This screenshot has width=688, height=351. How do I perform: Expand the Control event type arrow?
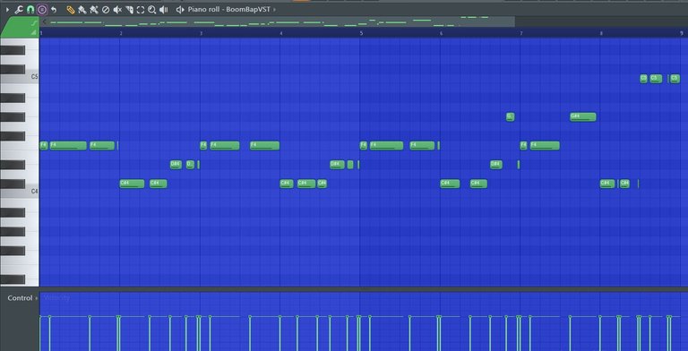click(37, 298)
